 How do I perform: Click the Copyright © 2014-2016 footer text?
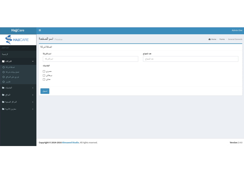(50, 143)
